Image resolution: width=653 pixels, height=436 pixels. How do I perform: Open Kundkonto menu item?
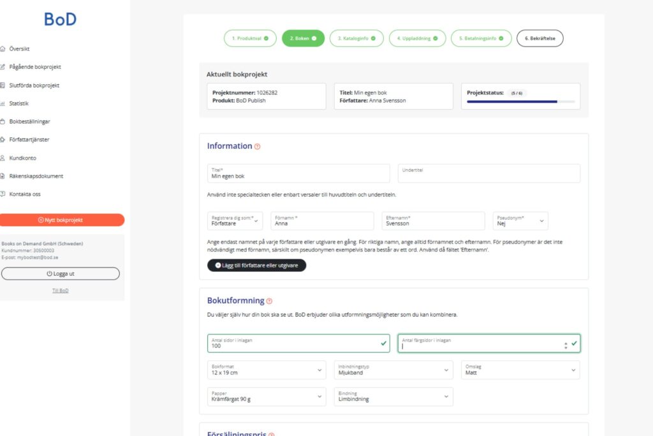pos(22,158)
